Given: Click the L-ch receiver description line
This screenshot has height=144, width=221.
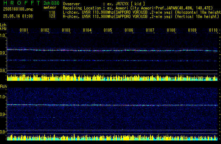Looking at the screenshot, I should (142, 12).
